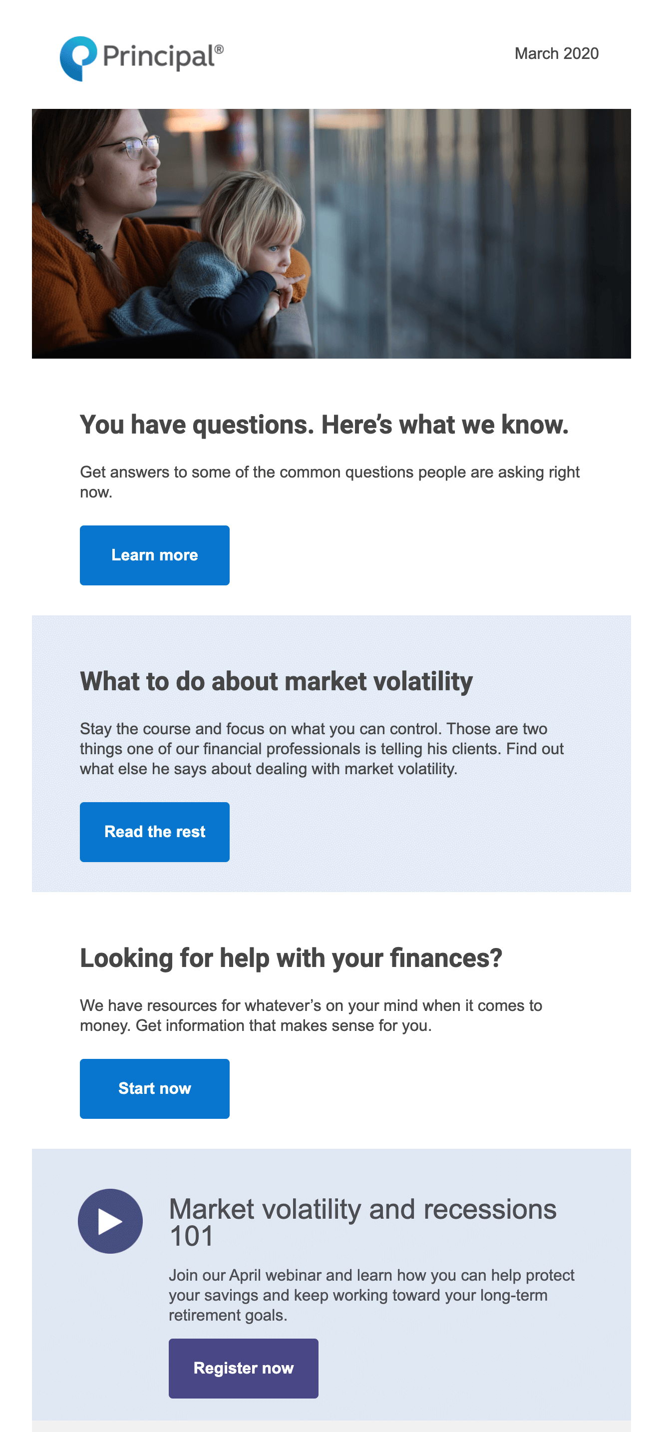Click the "We have resources" paragraph
667x1432 pixels.
[311, 1015]
